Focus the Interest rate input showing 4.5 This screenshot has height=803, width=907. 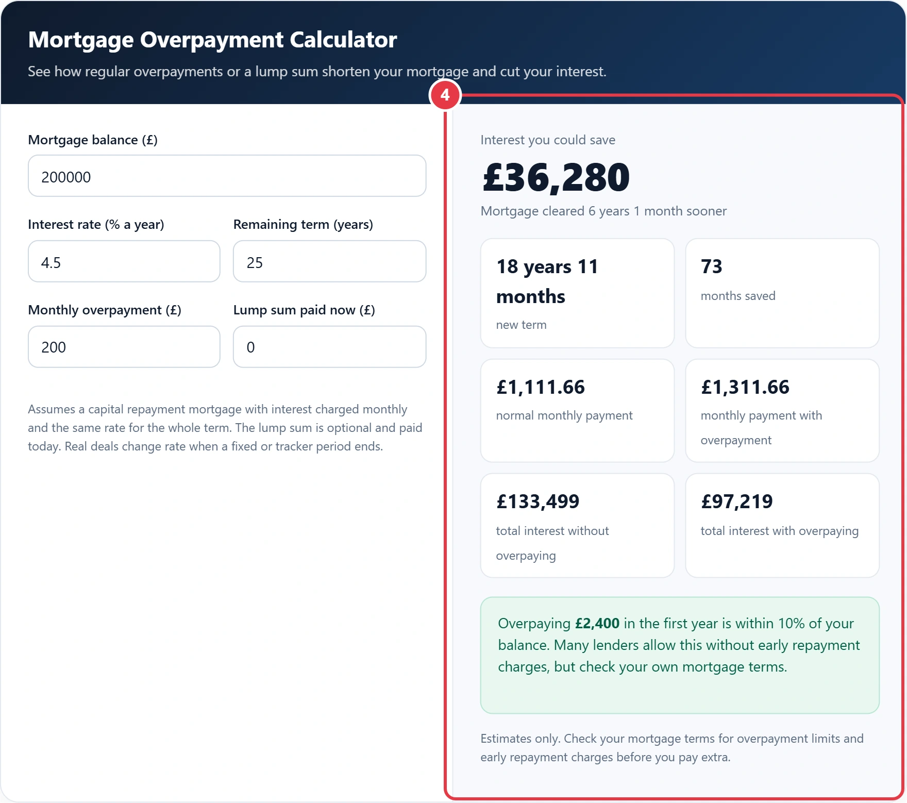[x=124, y=261]
